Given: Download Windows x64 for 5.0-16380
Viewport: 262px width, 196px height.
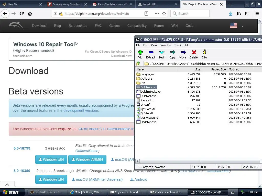Looking at the screenshot, I should (51, 179).
